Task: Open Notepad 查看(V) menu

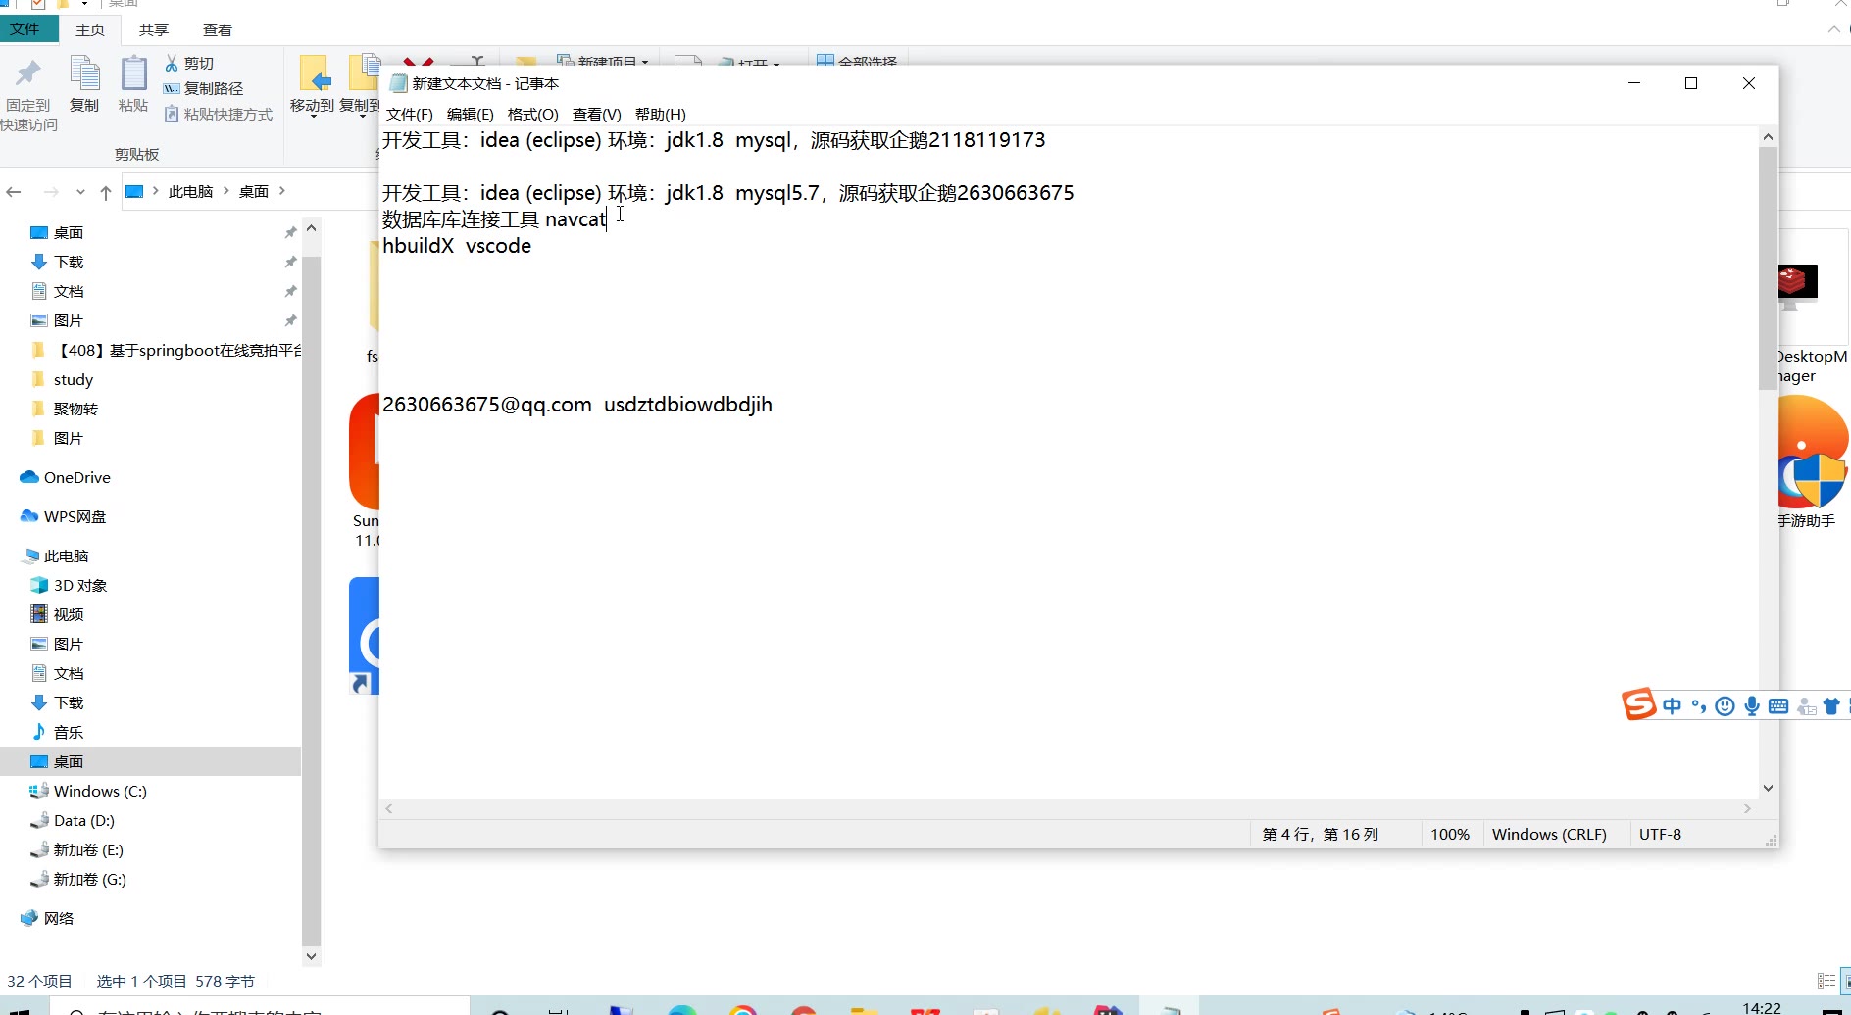Action: (596, 114)
